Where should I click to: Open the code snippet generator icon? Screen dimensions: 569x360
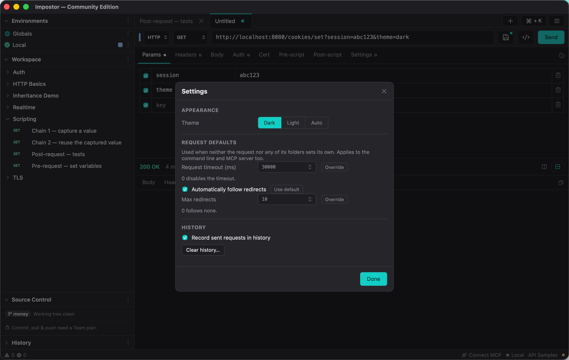tap(526, 37)
